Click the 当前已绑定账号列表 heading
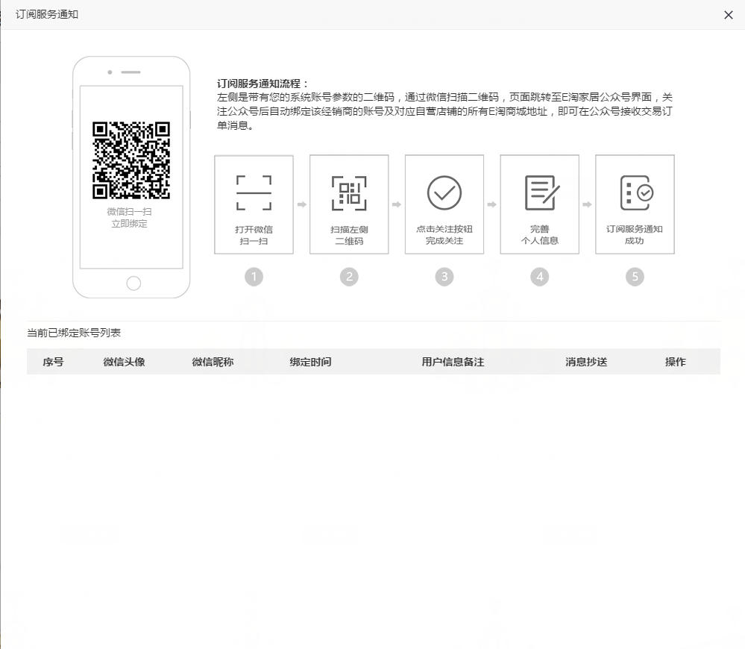This screenshot has width=745, height=649. coord(74,333)
